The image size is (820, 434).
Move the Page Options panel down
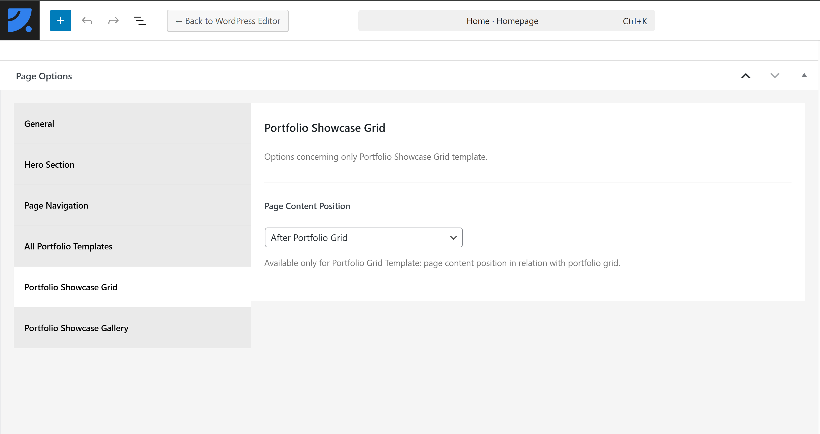point(774,76)
